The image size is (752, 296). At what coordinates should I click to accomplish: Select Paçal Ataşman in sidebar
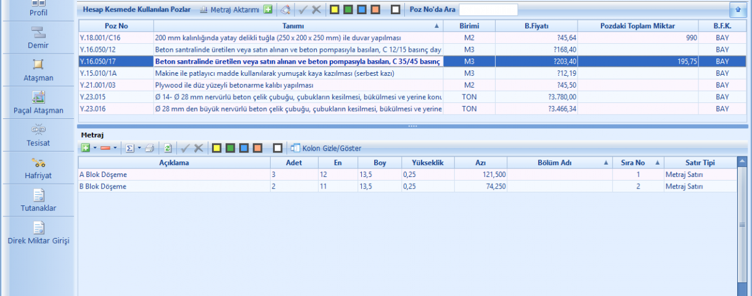coord(38,102)
